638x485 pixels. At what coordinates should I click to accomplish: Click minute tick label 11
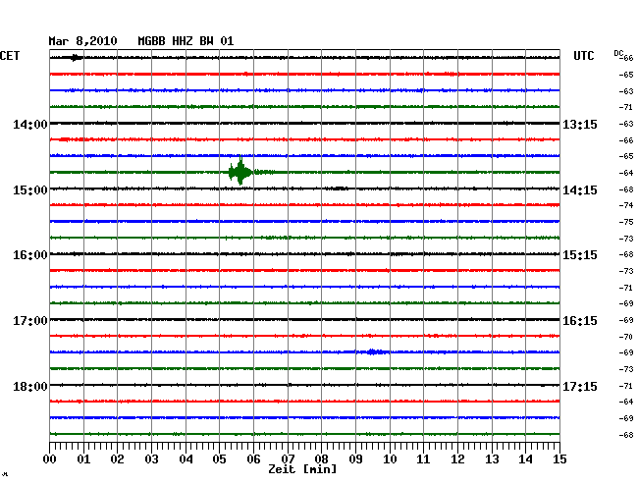coord(423,459)
